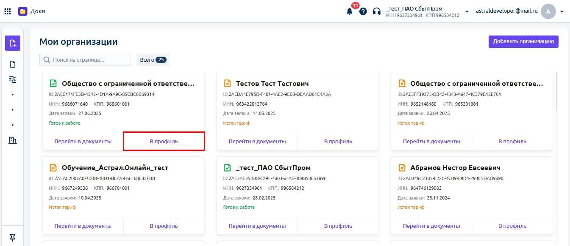Click the Мои организации heading
This screenshot has height=246, width=570.
[x=78, y=42]
